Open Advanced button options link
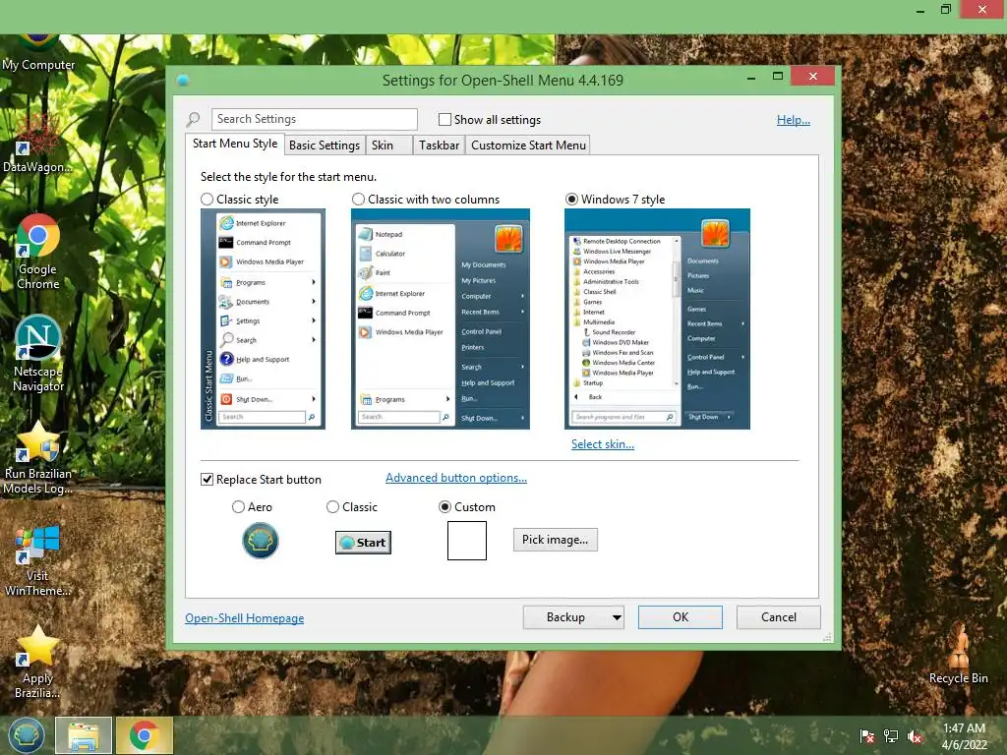The image size is (1007, 755). point(456,478)
